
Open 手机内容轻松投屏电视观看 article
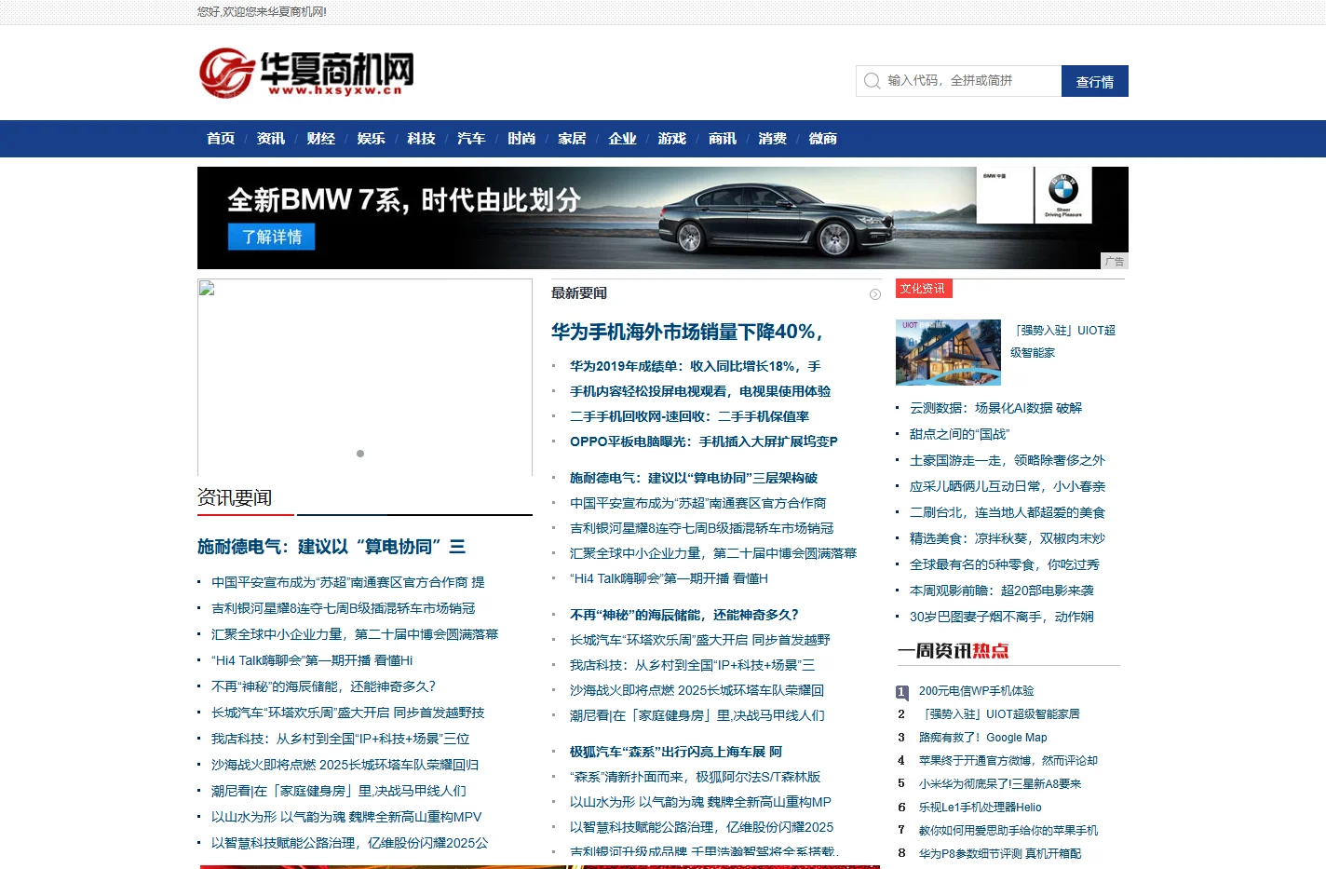[x=700, y=392]
